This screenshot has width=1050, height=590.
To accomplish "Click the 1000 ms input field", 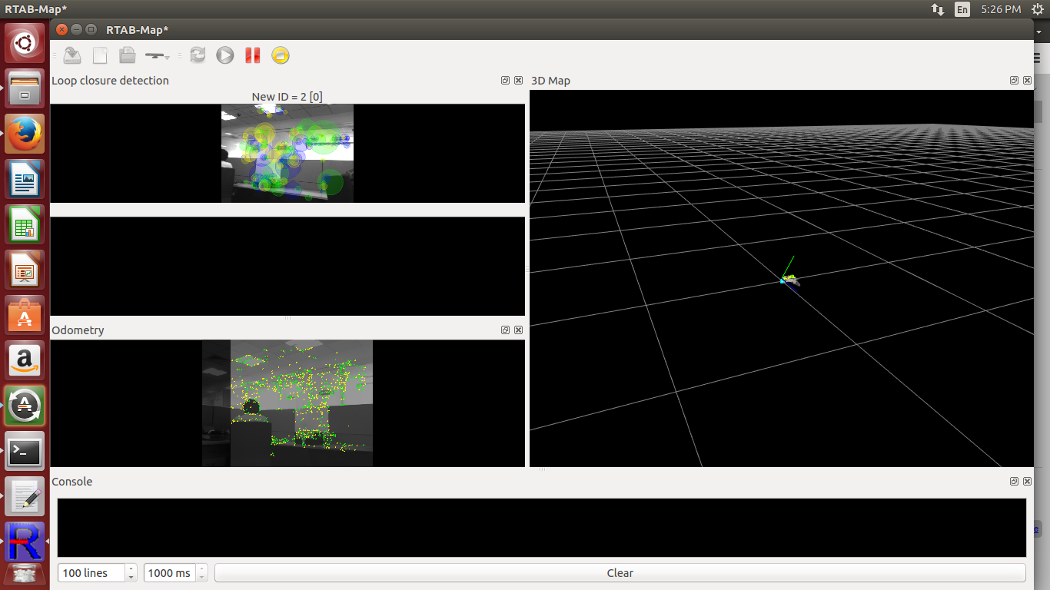I will point(170,573).
